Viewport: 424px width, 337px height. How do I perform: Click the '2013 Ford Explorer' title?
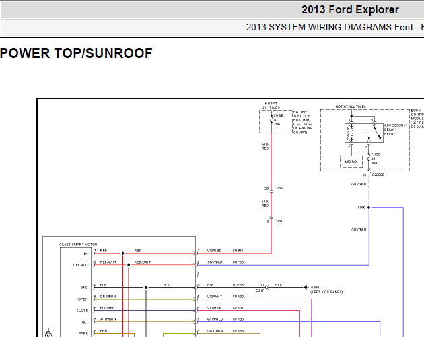350,9
